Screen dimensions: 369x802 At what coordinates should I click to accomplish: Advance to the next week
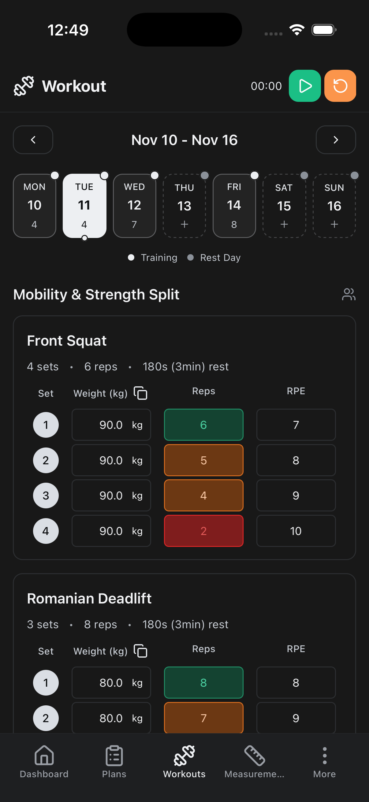click(336, 140)
